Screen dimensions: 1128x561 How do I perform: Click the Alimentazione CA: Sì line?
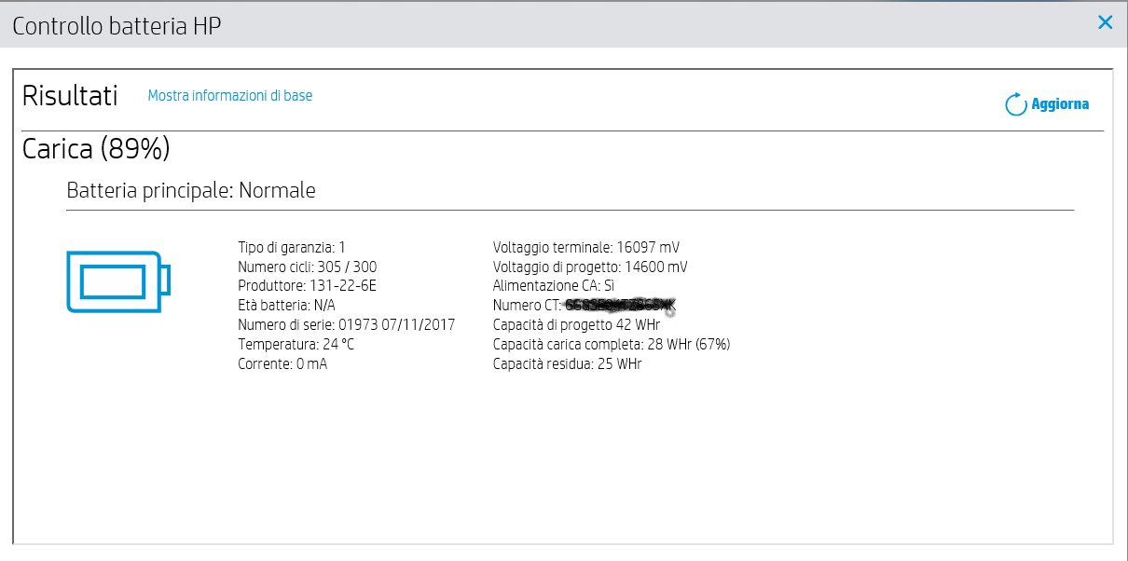(x=554, y=286)
